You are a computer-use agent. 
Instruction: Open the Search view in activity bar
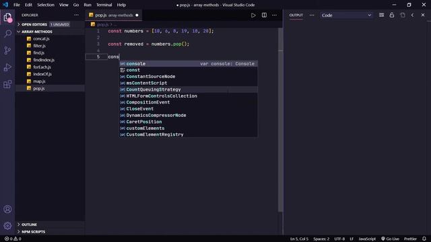click(x=7, y=34)
